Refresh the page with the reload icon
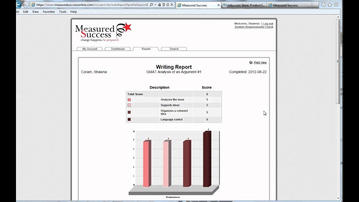The height and width of the screenshot is (202, 359). click(168, 5)
